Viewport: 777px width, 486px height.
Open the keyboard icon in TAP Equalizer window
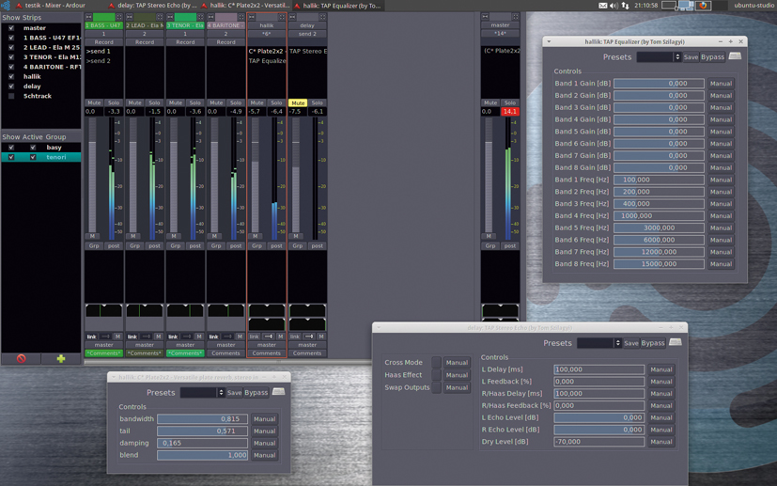coord(736,56)
